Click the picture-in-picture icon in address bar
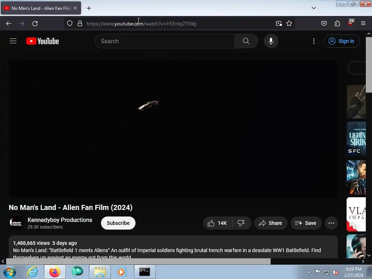 pyautogui.click(x=279, y=24)
